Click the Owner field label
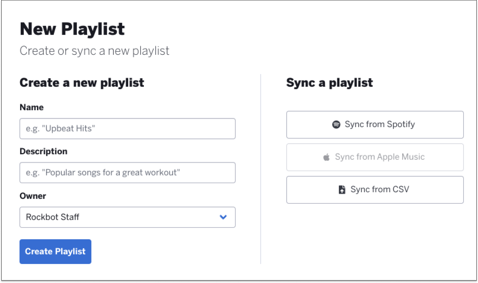This screenshot has width=478, height=283. pos(33,196)
